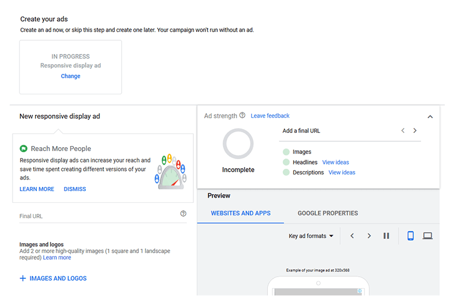455x304 pixels.
Task: Click View ideas next to Headlines
Action: [x=336, y=163]
